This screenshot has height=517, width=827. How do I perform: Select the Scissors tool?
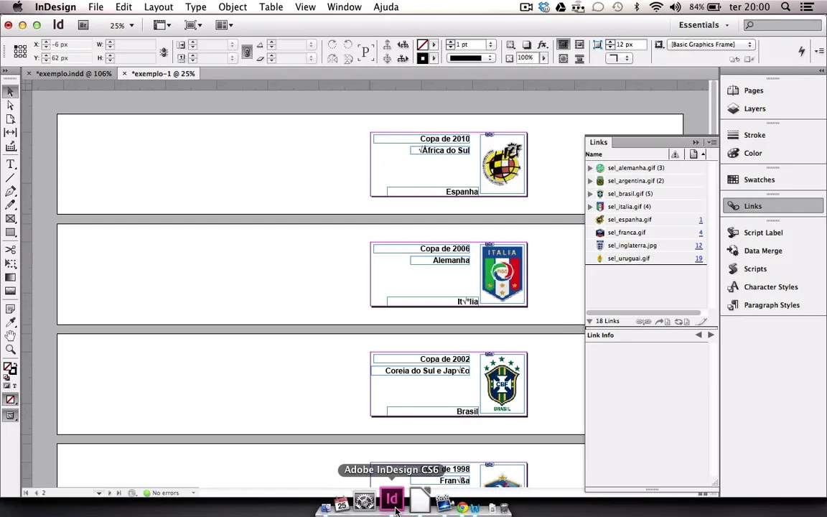[10, 250]
